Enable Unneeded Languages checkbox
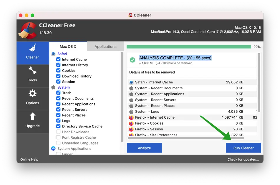This screenshot has height=185, width=280. click(58, 143)
